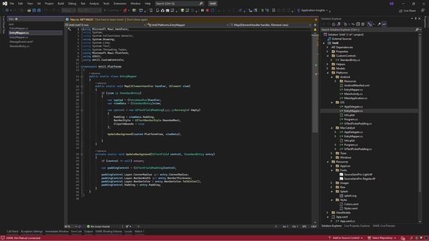Select the iOS AppDelegate.cs file
Image resolution: width=429 pixels, height=241 pixels.
353,106
